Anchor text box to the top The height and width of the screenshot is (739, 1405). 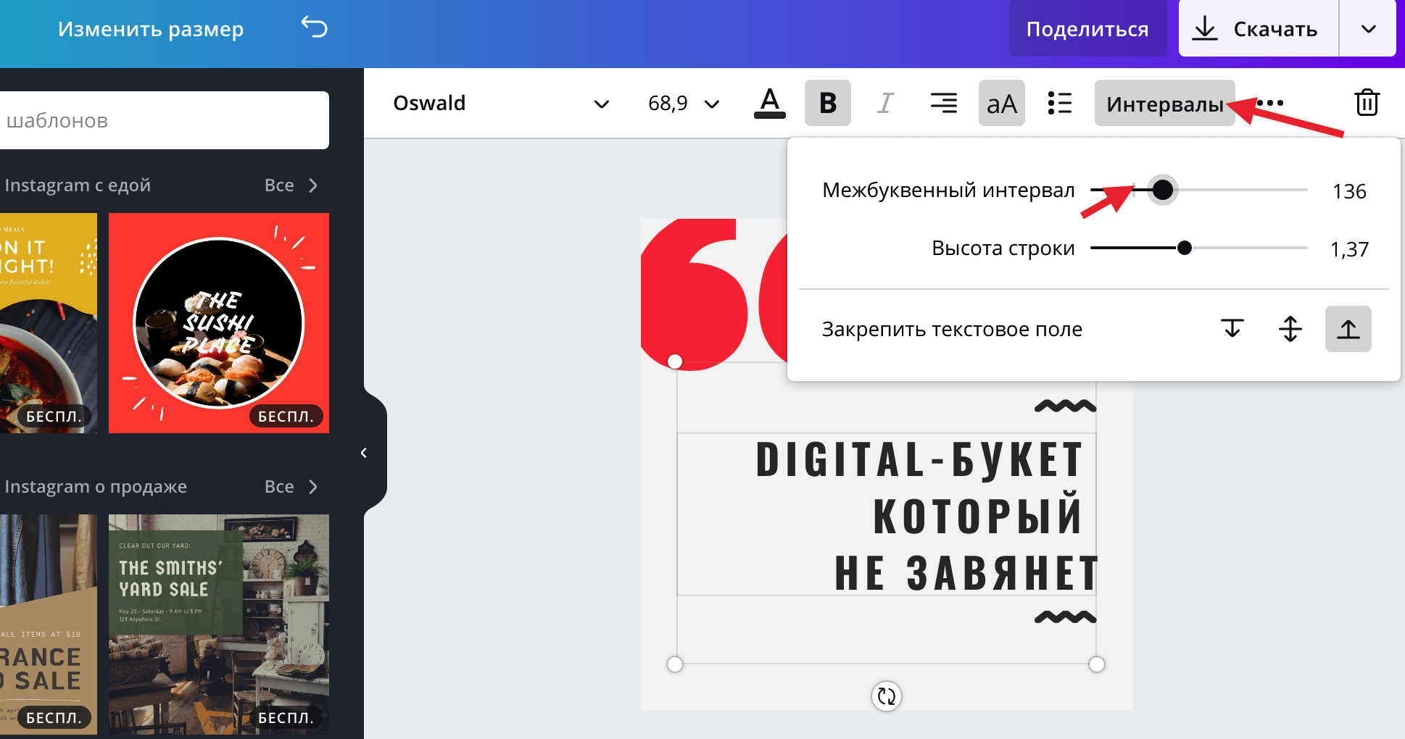point(1232,329)
